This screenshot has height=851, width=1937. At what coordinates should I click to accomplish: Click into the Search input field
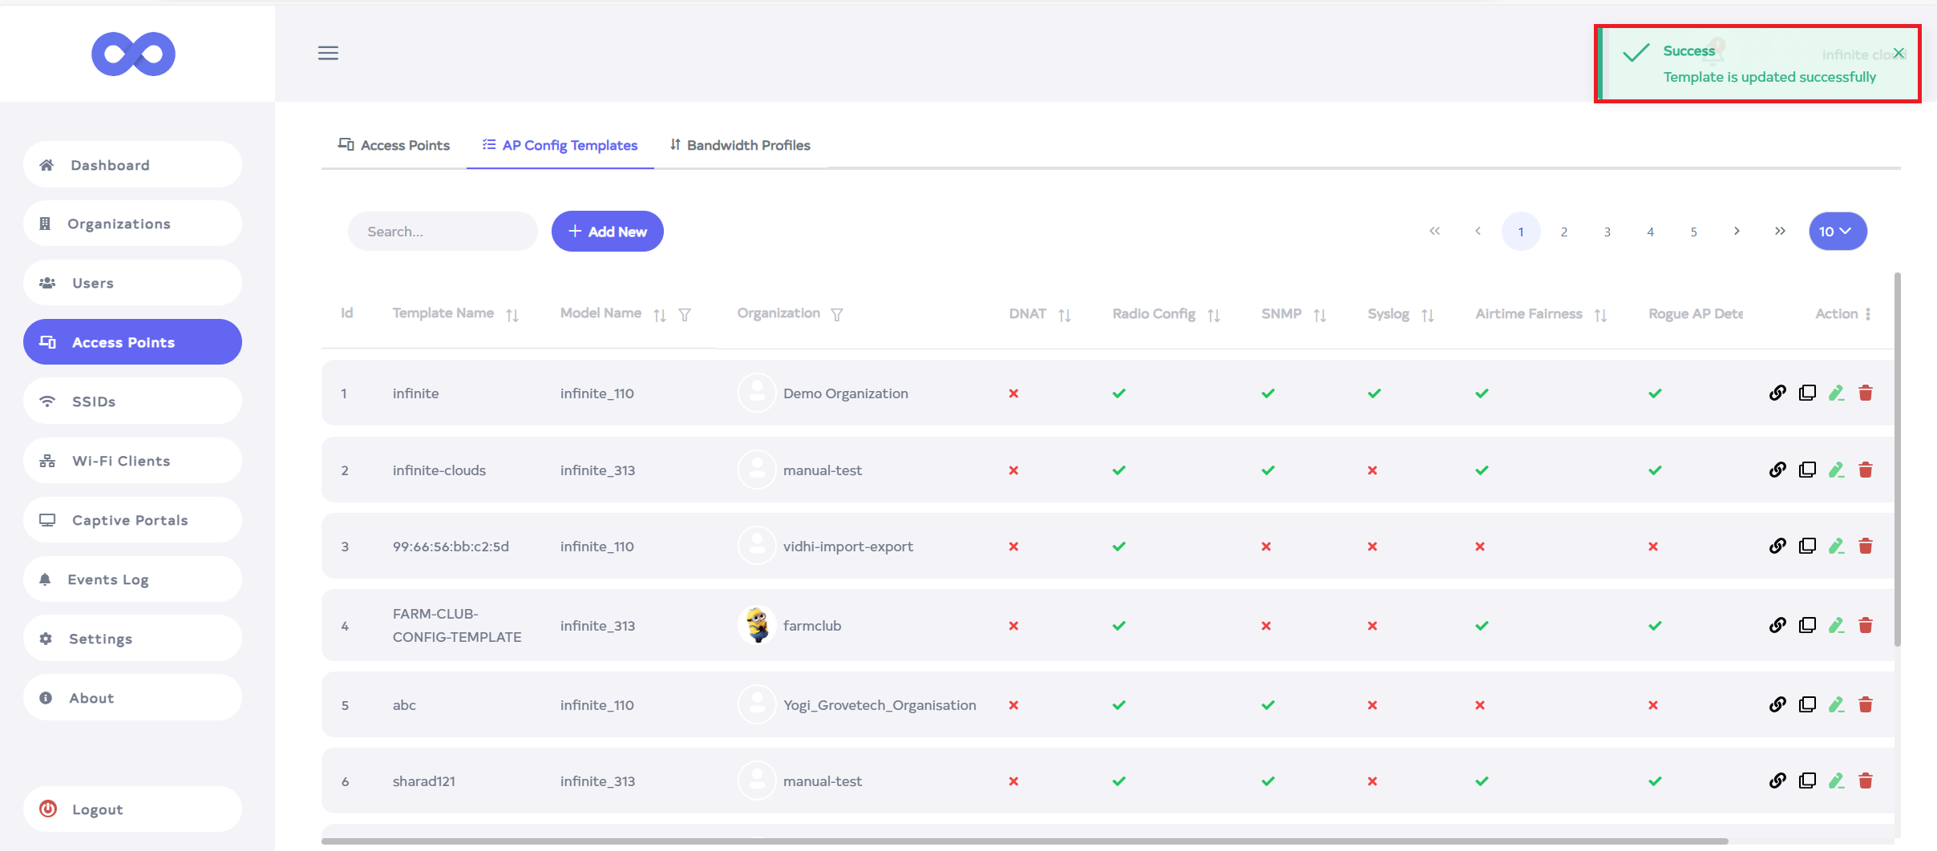coord(443,232)
